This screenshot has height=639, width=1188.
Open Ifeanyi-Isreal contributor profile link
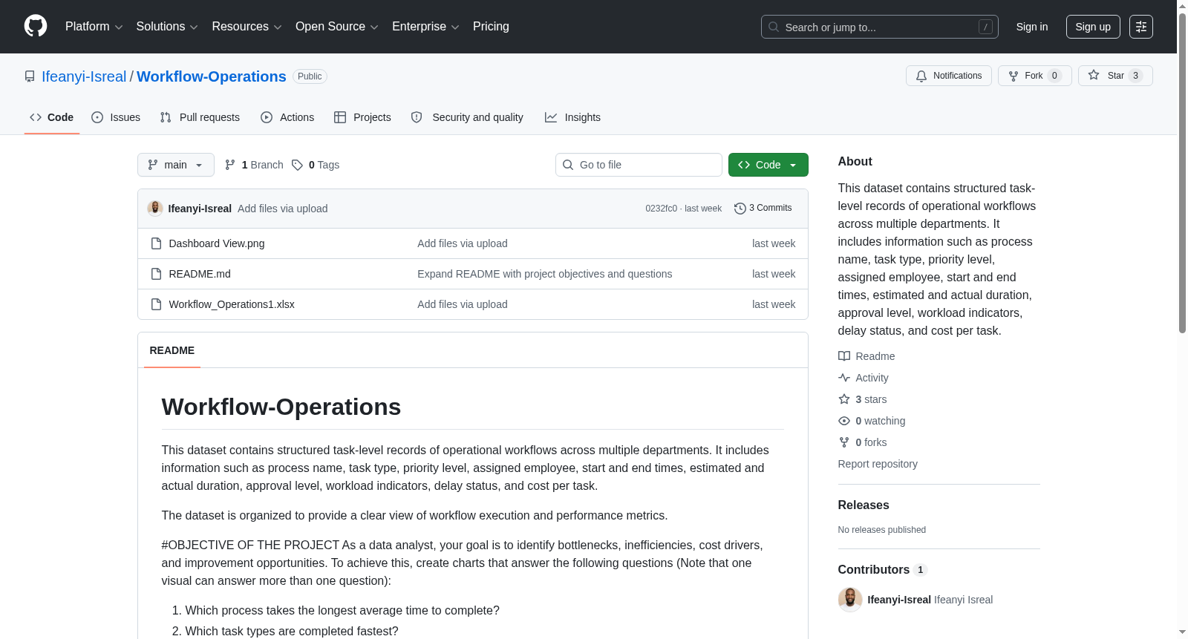click(899, 600)
